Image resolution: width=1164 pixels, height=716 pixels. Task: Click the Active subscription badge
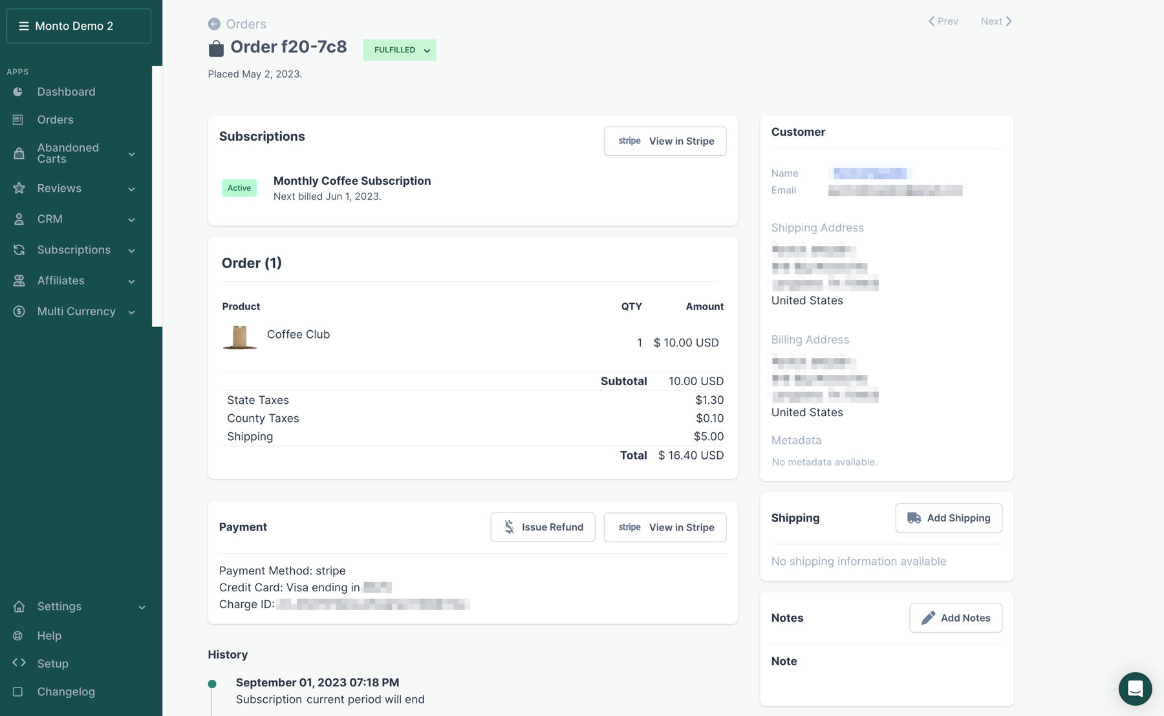pos(239,188)
